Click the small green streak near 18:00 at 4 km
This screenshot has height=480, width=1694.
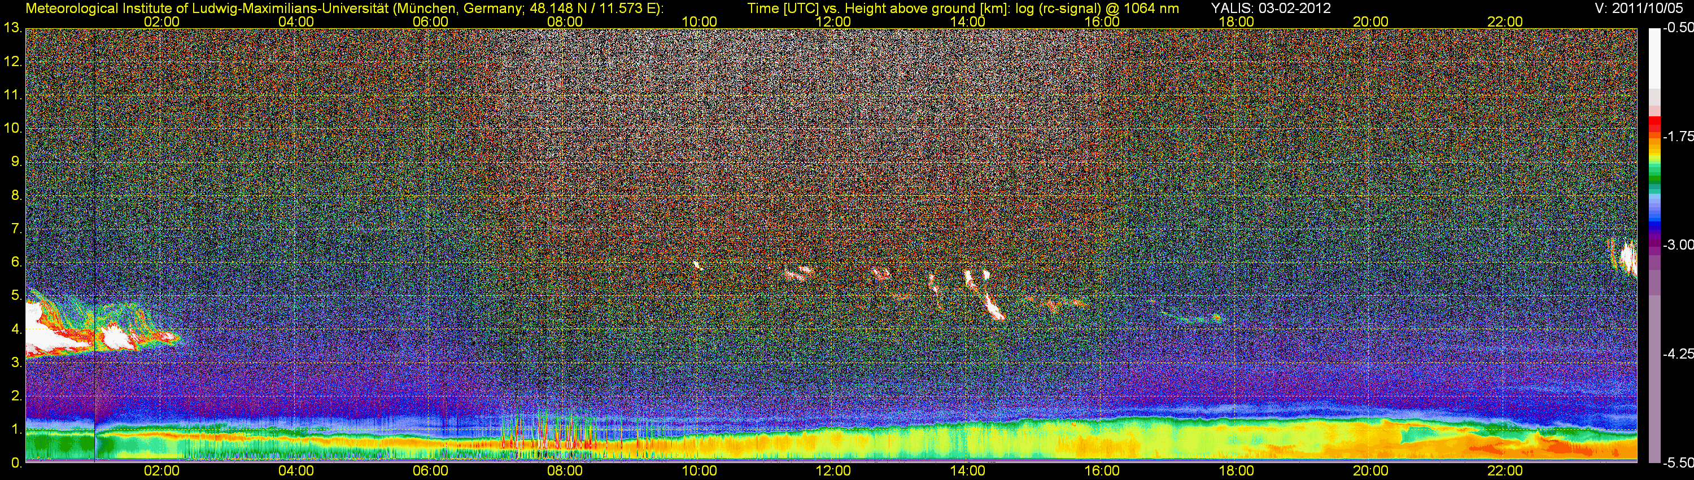point(1191,316)
